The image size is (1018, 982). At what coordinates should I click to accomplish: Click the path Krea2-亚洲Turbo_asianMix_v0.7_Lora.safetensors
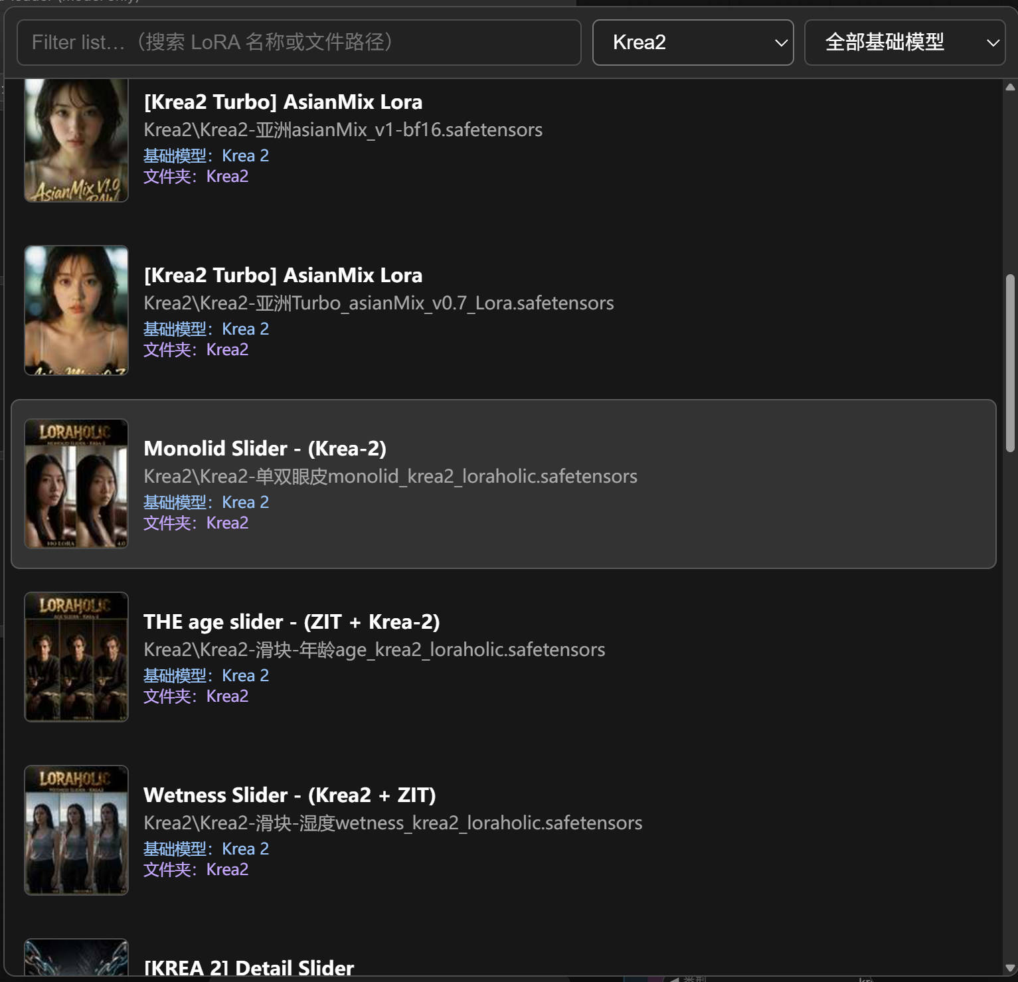(379, 303)
